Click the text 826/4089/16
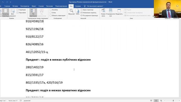Screen dimensions: 181x102 pos(35,44)
